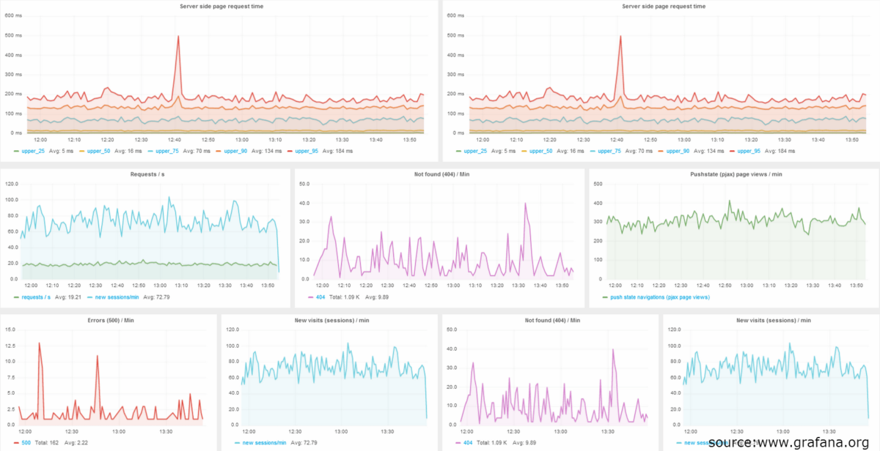Click the 500 legend label in Errors panel
This screenshot has height=451, width=880.
click(x=24, y=442)
